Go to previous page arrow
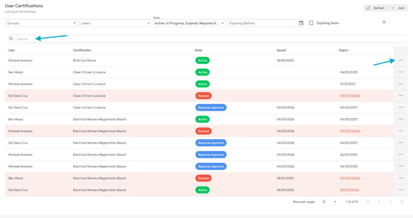Screen dimensions: 413x218 [x=379, y=202]
